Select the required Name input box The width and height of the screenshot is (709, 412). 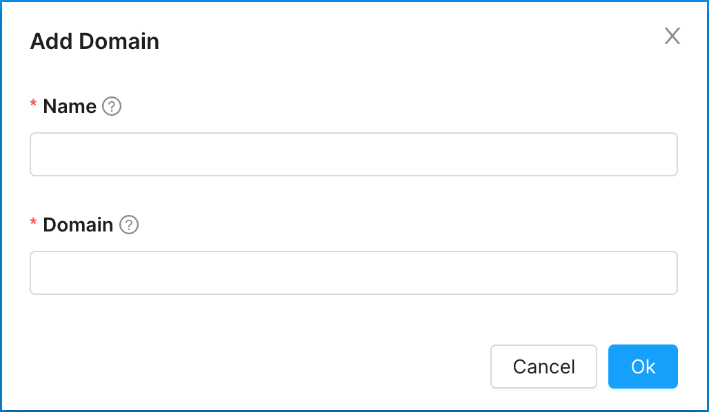click(353, 154)
